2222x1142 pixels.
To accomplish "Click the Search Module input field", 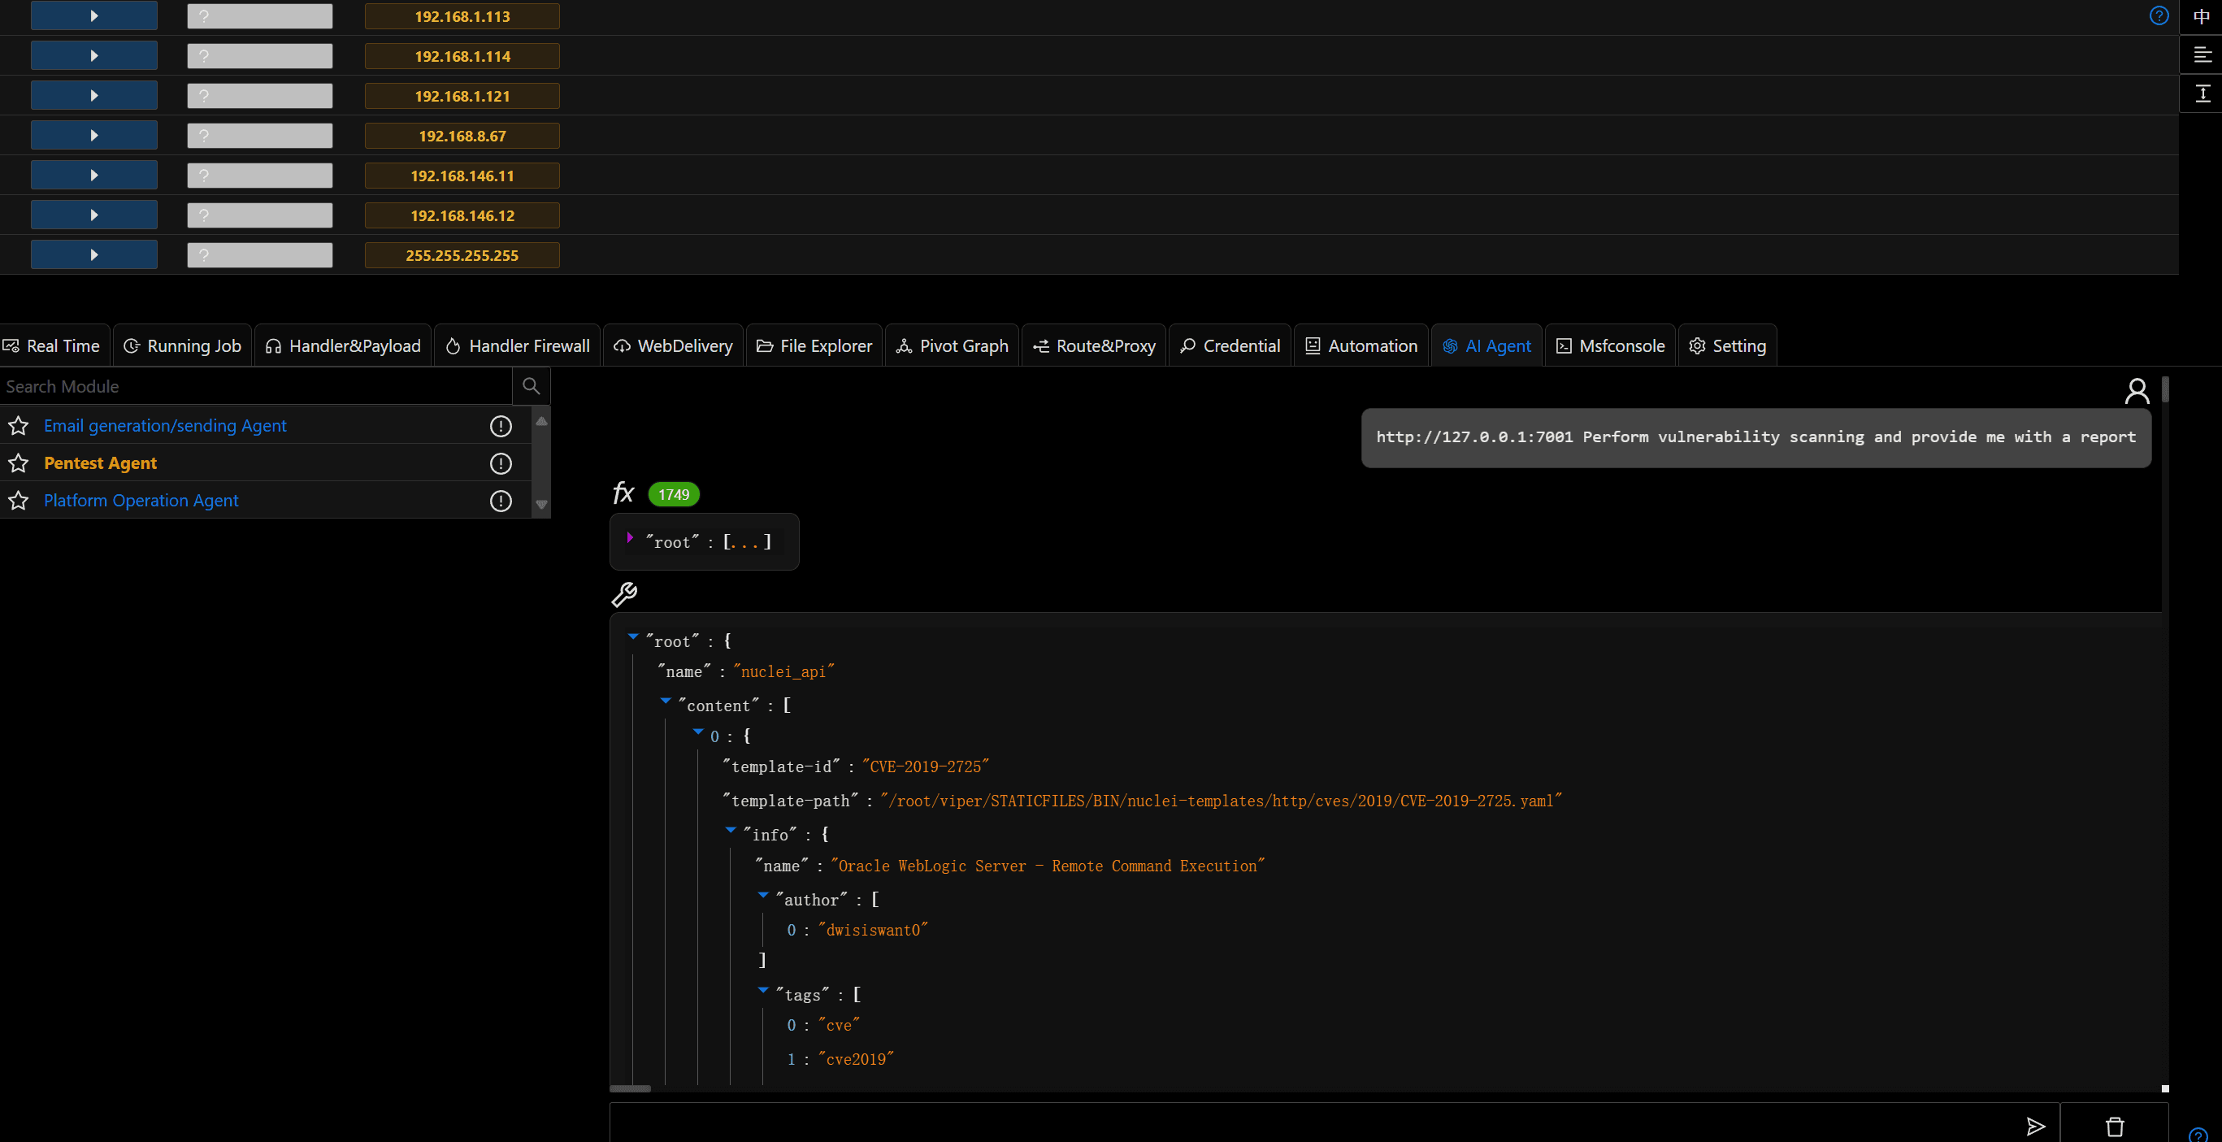I will tap(256, 386).
